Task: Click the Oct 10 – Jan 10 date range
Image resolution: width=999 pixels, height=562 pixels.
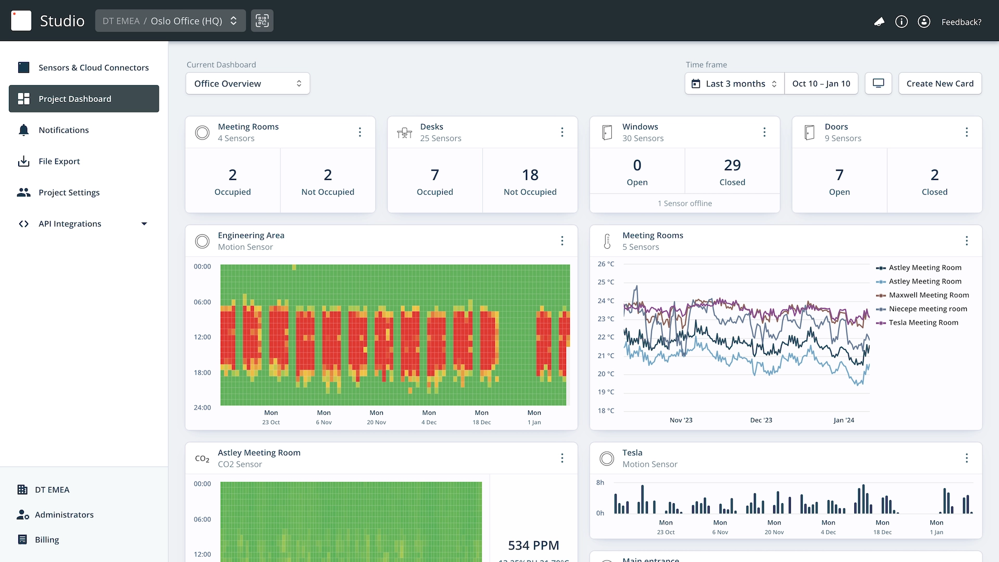Action: pos(821,84)
